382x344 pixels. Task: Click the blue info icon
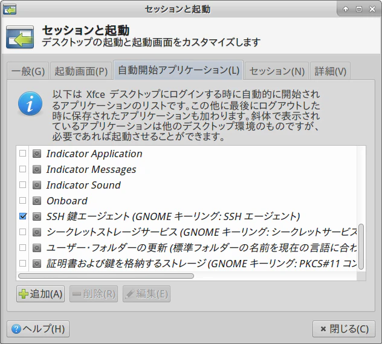(30, 103)
